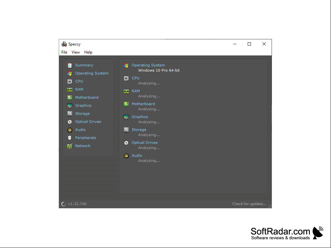Go to CPU section in sidebar
Screen dimensions: 331x248
[x=79, y=81]
